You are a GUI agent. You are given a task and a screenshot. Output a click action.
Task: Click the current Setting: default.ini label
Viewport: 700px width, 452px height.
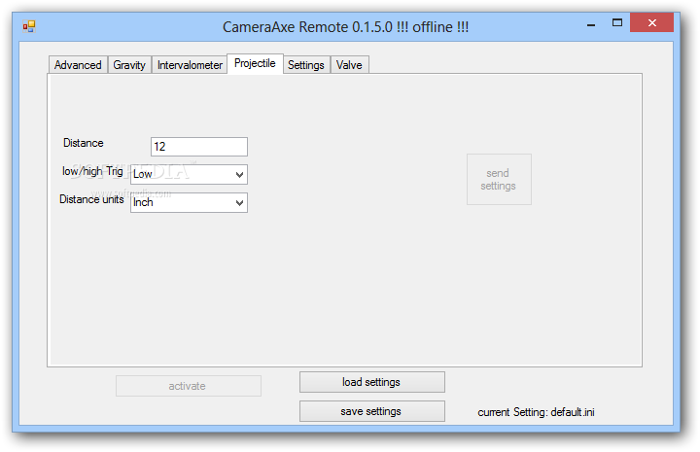(536, 412)
